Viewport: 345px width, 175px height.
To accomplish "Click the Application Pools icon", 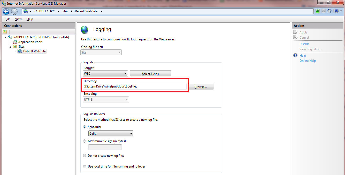I will pos(15,42).
